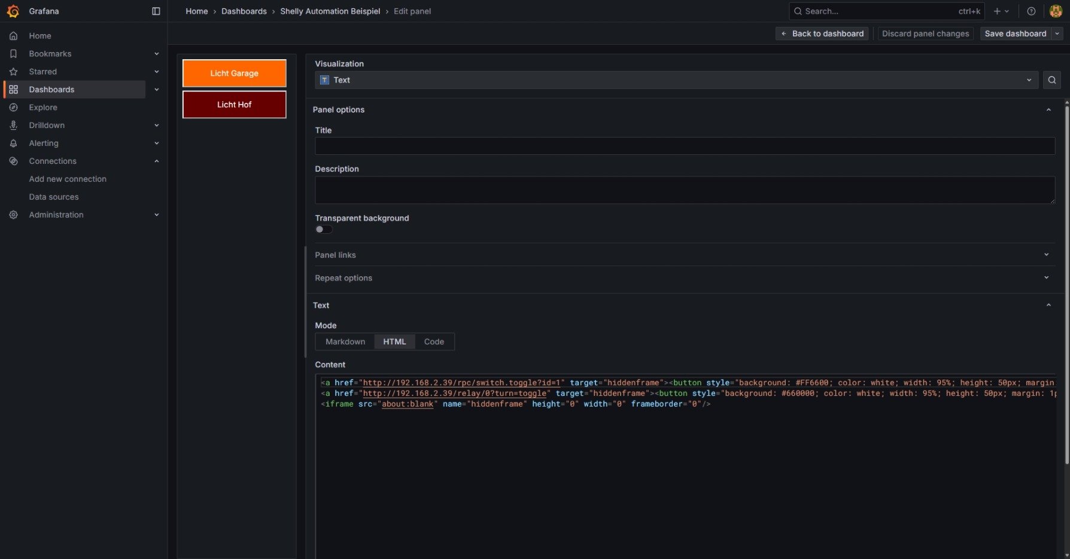
Task: Open Alerting bell icon in sidebar
Action: (x=13, y=143)
